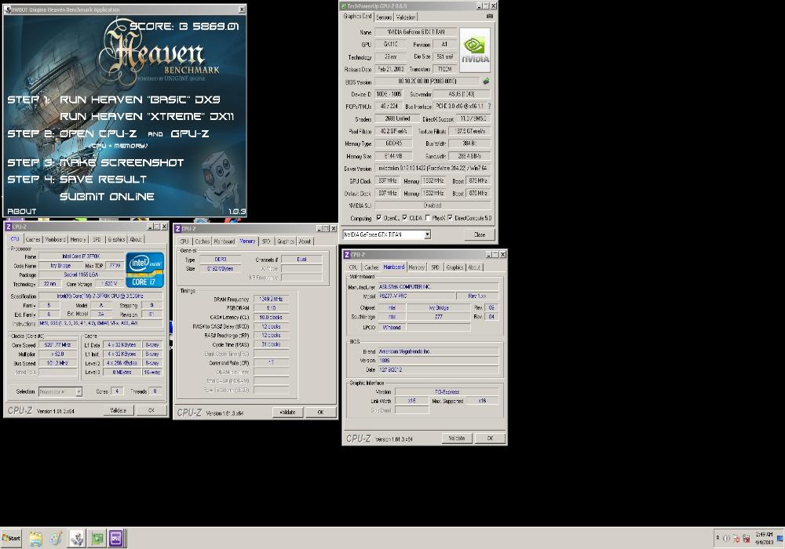785x549 pixels.
Task: Click OK in the CPU-Z CPU window
Action: (x=152, y=410)
